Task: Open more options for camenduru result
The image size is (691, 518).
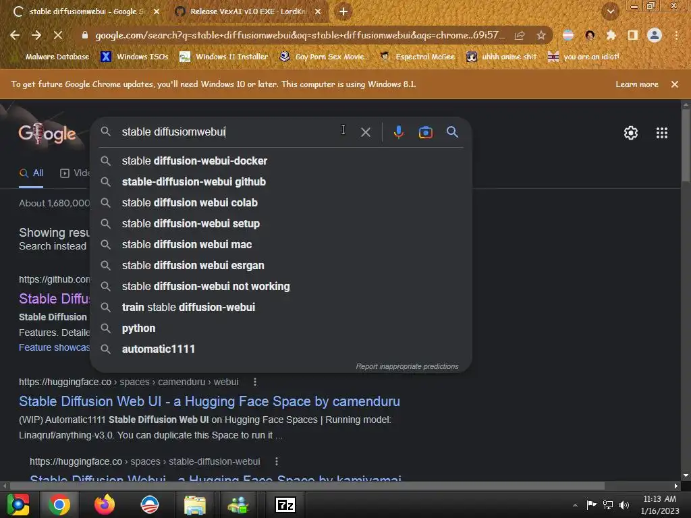Action: (254, 382)
